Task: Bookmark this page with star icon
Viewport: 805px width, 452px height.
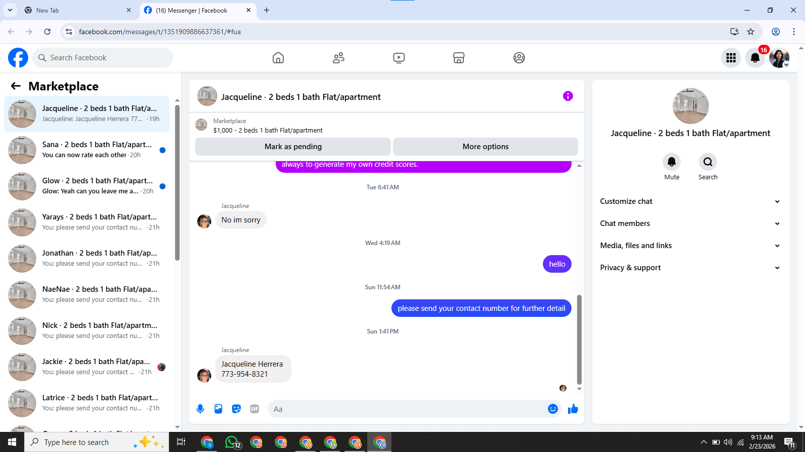Action: coord(751,32)
